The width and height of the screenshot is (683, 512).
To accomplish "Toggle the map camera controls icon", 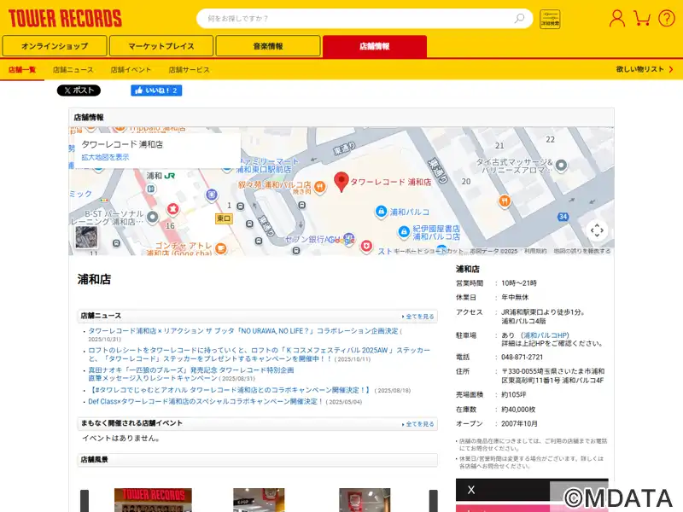I will tap(597, 230).
